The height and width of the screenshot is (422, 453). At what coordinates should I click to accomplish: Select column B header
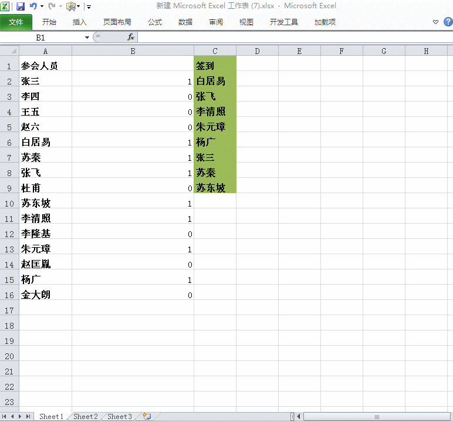pos(133,51)
